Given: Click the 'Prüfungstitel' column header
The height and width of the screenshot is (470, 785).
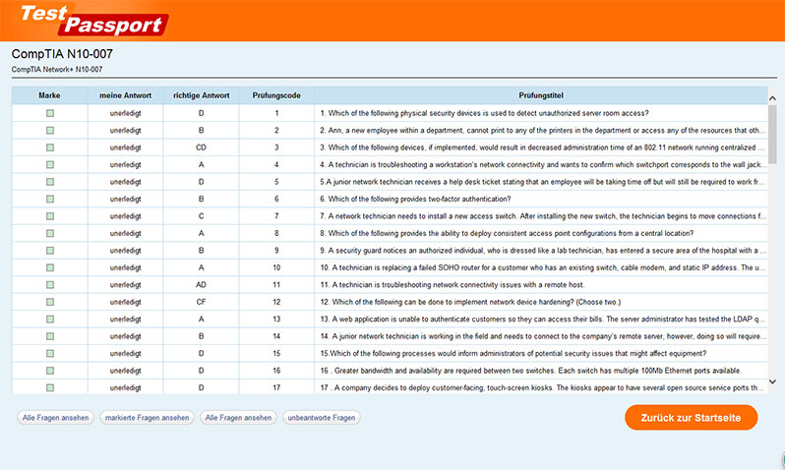Looking at the screenshot, I should [x=541, y=95].
